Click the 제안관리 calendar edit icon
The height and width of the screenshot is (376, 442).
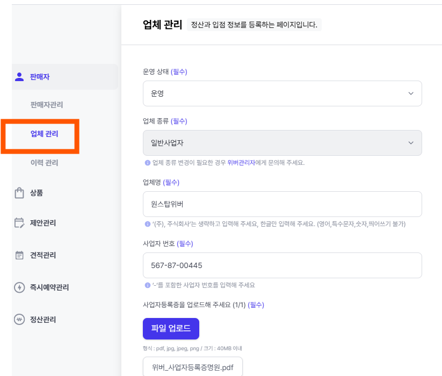pyautogui.click(x=19, y=223)
